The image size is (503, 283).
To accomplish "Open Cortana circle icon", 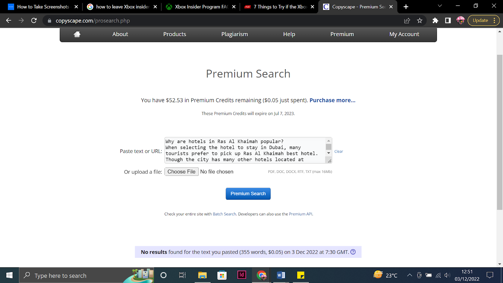I will click(163, 275).
